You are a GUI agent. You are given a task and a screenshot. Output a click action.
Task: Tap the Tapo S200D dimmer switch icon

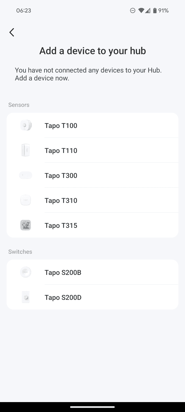click(x=26, y=297)
